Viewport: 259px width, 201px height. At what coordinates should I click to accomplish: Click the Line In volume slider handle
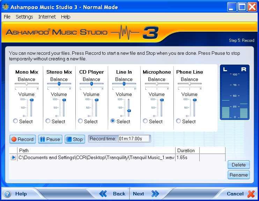coord(129,111)
